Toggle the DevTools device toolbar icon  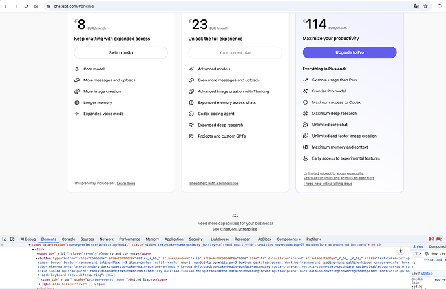(x=12, y=239)
